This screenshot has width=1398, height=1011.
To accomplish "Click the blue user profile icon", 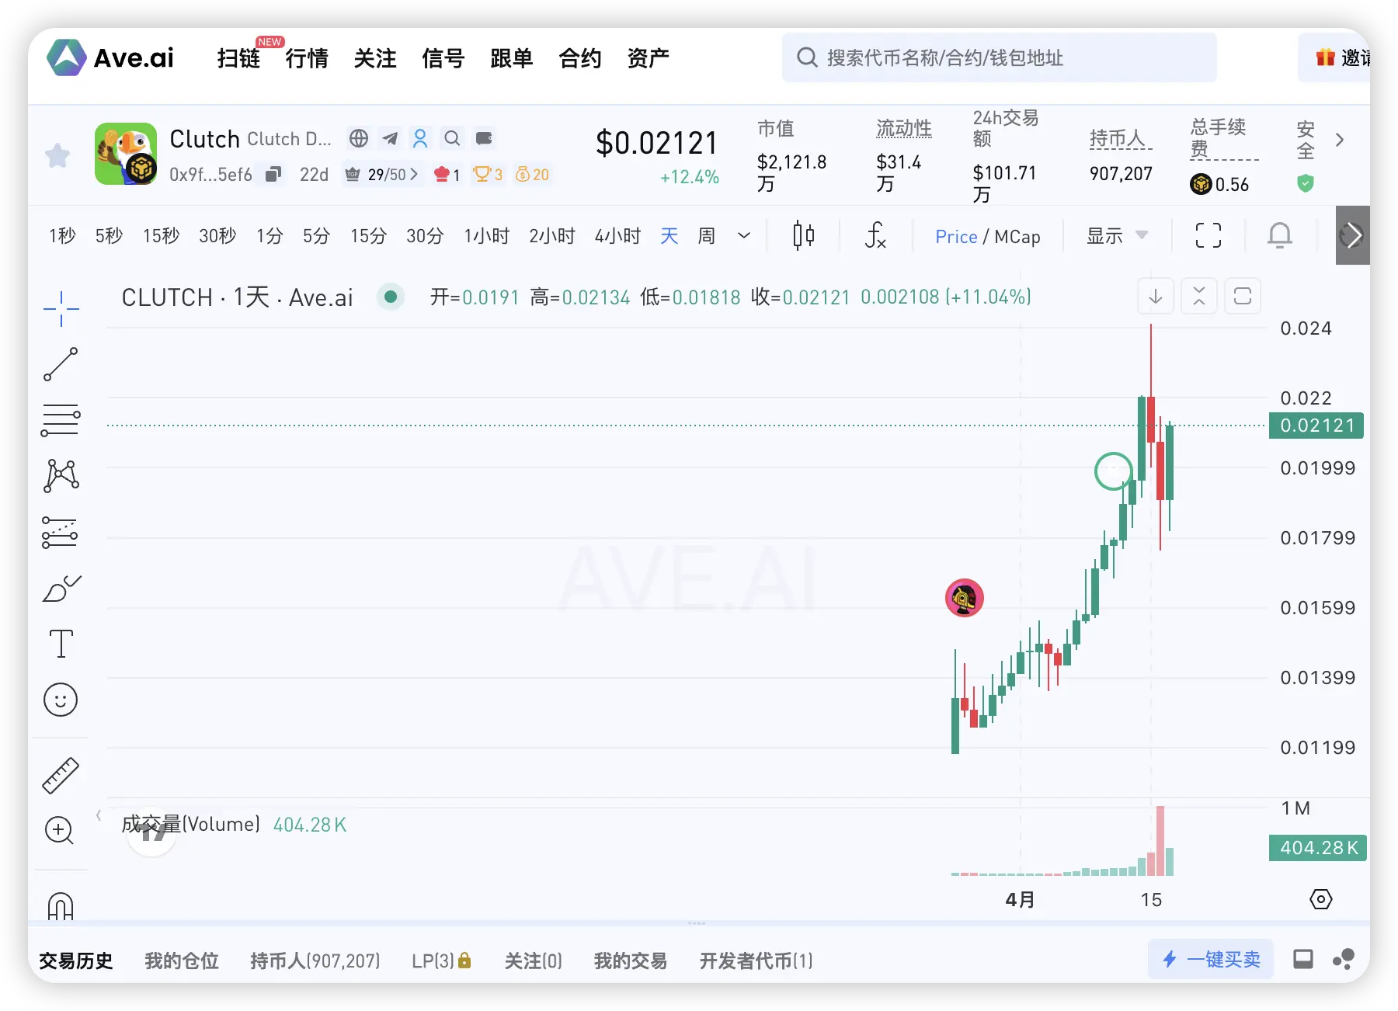I will 420,138.
